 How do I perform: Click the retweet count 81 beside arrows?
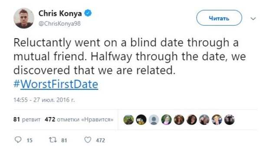click(x=64, y=141)
